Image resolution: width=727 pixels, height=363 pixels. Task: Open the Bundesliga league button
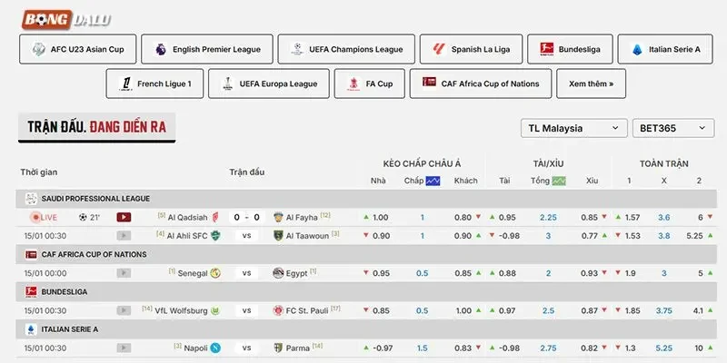tap(570, 49)
